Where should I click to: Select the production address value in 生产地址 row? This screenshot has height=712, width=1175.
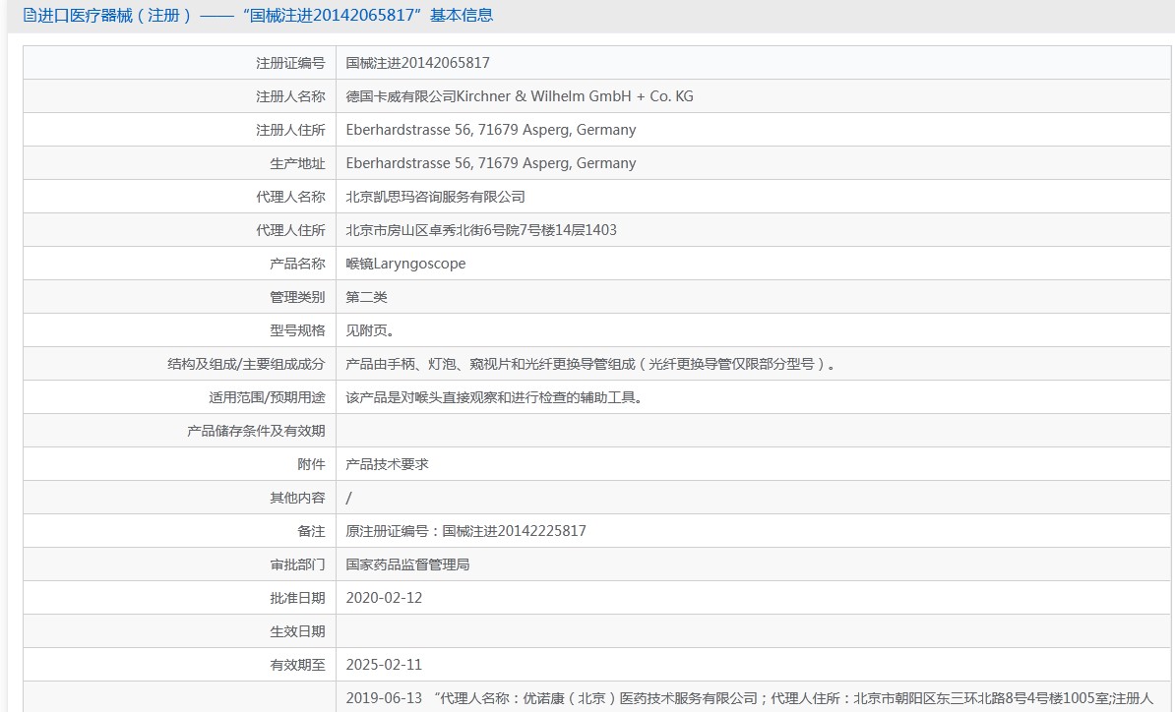pos(491,163)
